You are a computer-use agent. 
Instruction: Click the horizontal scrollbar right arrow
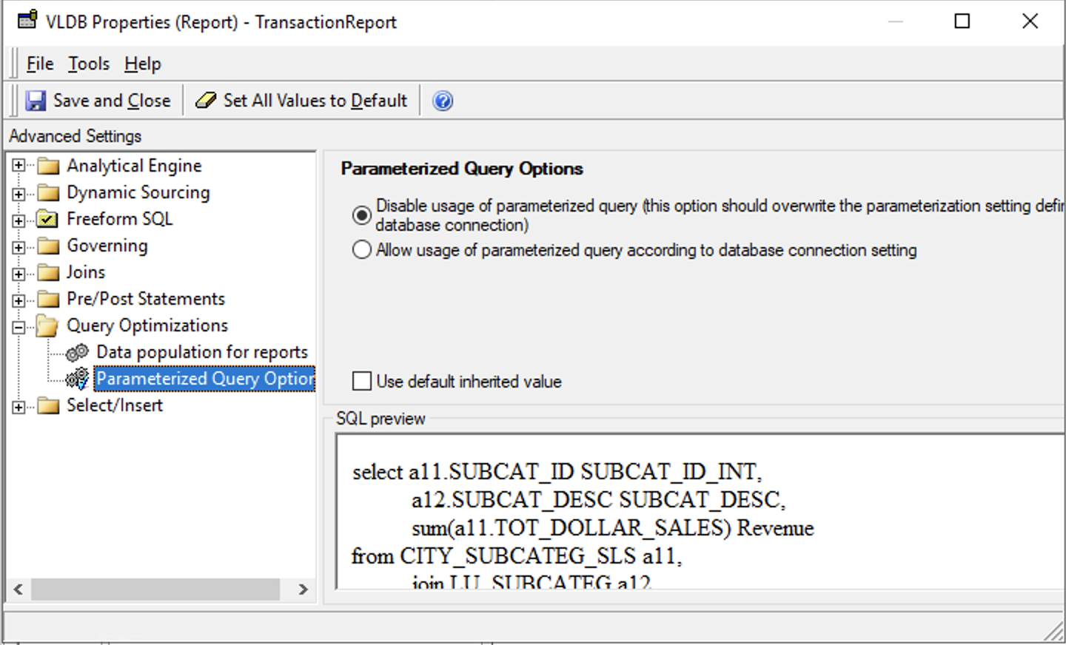click(x=304, y=590)
